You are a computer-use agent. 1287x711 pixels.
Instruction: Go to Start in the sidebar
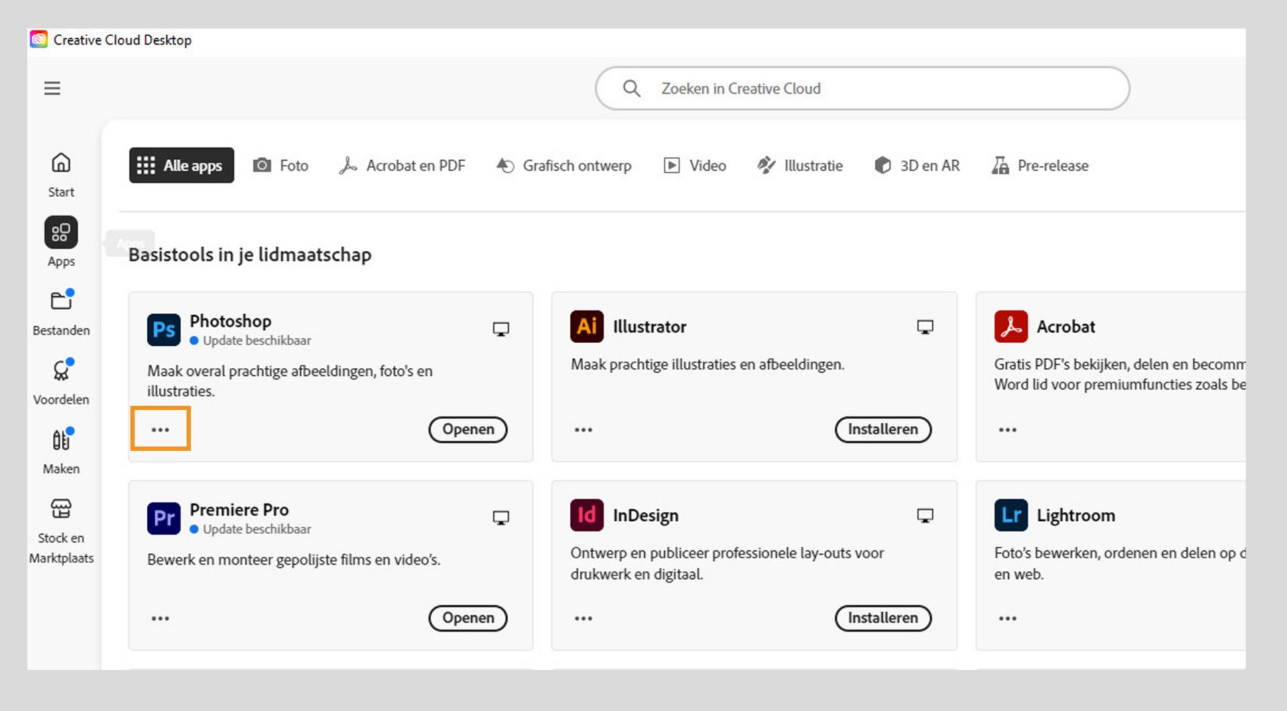tap(61, 174)
